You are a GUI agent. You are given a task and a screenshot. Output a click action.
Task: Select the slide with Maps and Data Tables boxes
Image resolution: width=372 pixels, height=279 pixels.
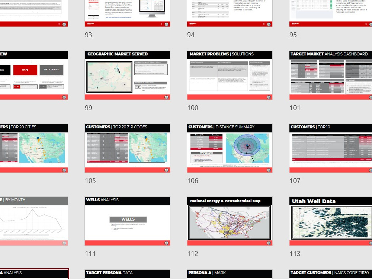(x=34, y=75)
